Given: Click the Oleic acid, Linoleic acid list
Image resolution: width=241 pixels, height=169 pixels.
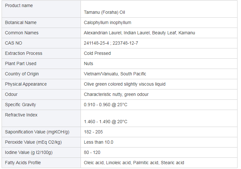Looking at the screenshot, I should click(134, 163).
